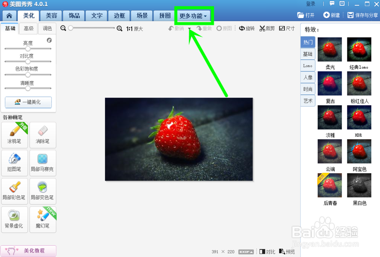Apply the 粉红佳人 effect

pyautogui.click(x=359, y=83)
